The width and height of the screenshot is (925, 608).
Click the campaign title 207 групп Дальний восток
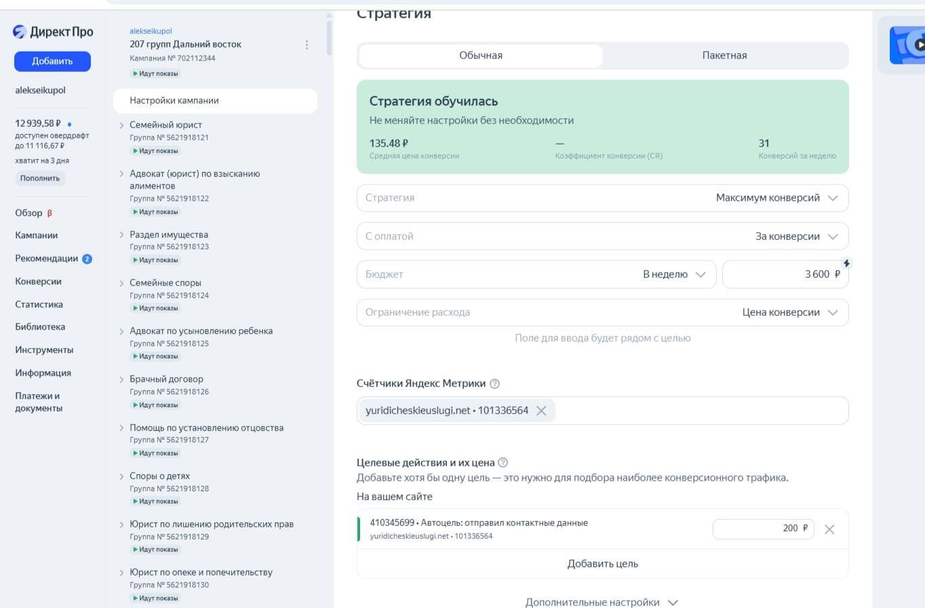(185, 44)
